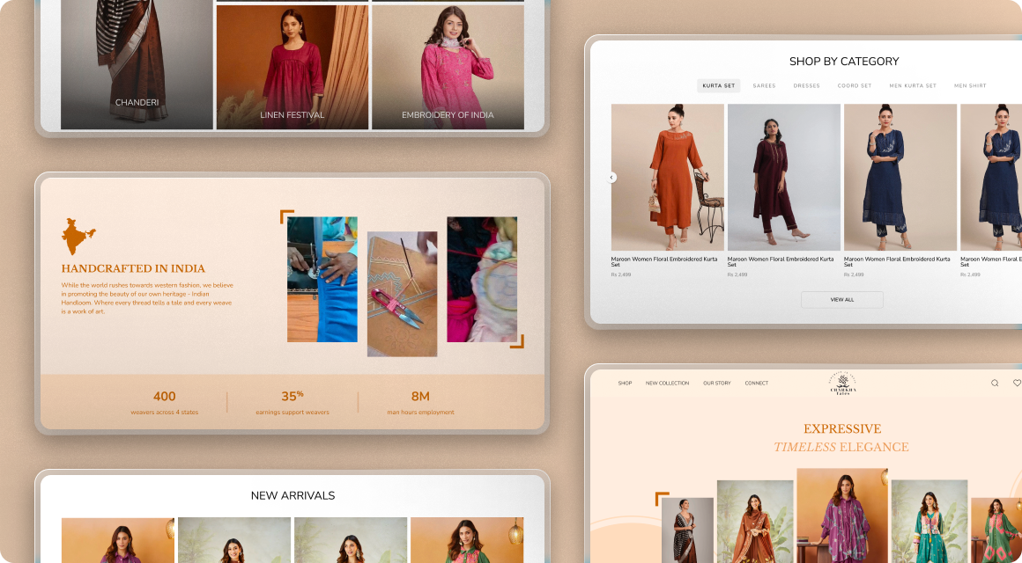The image size is (1022, 563).
Task: Click the previous arrow on category carousel
Action: pyautogui.click(x=611, y=177)
